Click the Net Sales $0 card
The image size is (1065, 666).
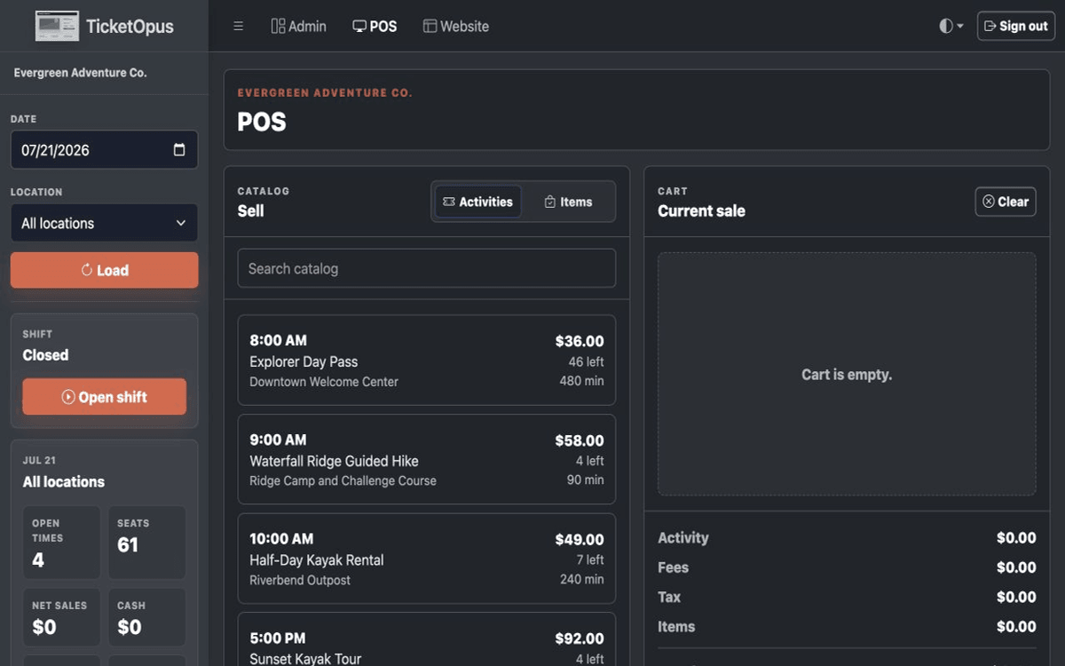61,617
